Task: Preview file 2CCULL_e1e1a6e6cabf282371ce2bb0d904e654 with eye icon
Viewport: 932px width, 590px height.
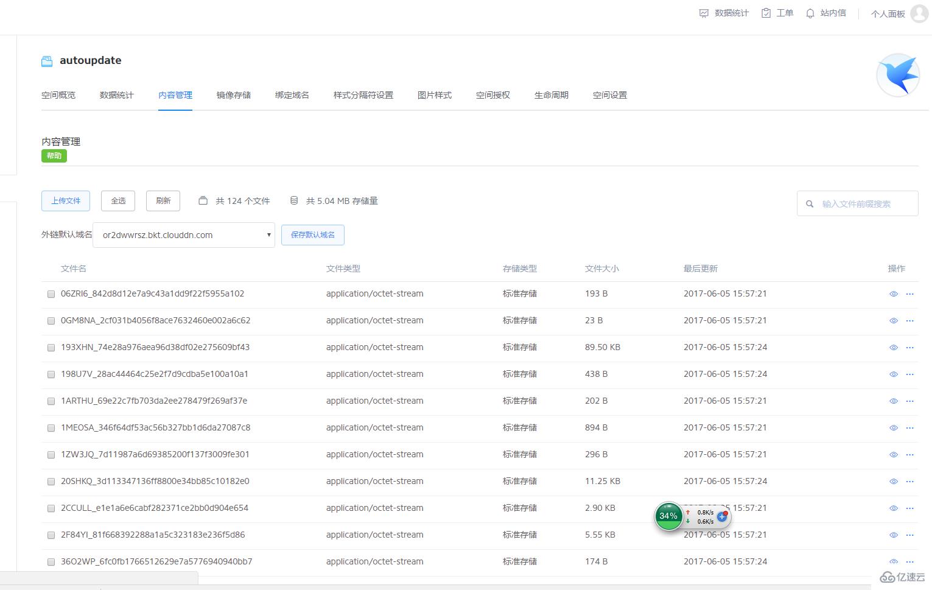Action: click(x=894, y=508)
